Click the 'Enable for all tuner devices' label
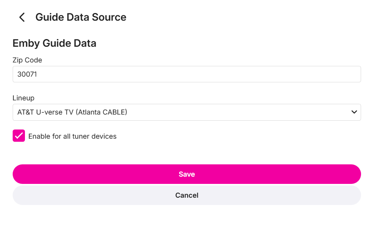Viewport: 386px width, 236px height. click(72, 136)
